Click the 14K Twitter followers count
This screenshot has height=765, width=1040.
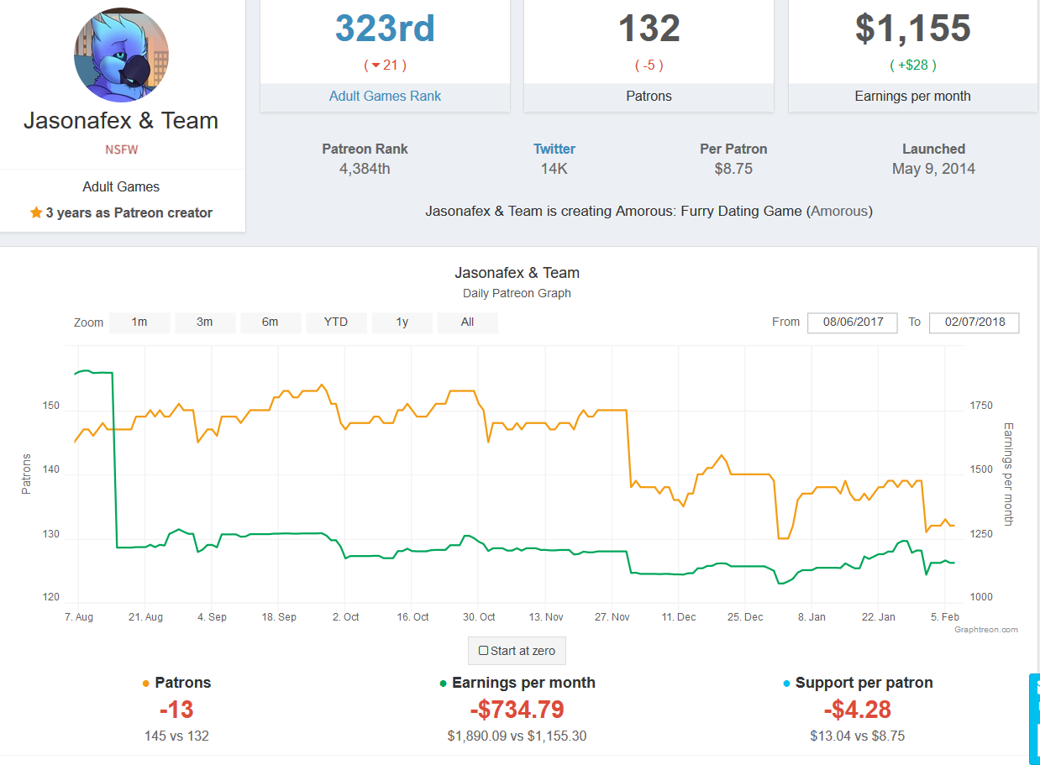[x=554, y=169]
